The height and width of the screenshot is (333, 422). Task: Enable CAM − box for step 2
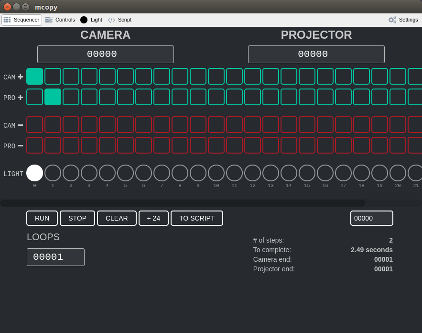coord(71,125)
